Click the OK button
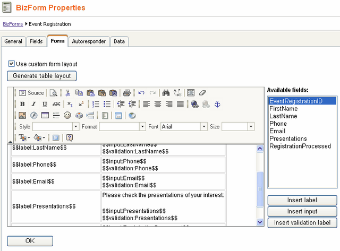This screenshot has height=251, width=340. coord(30,241)
